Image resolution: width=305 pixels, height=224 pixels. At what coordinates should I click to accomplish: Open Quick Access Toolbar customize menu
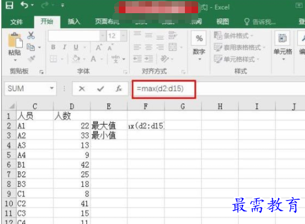pos(62,5)
